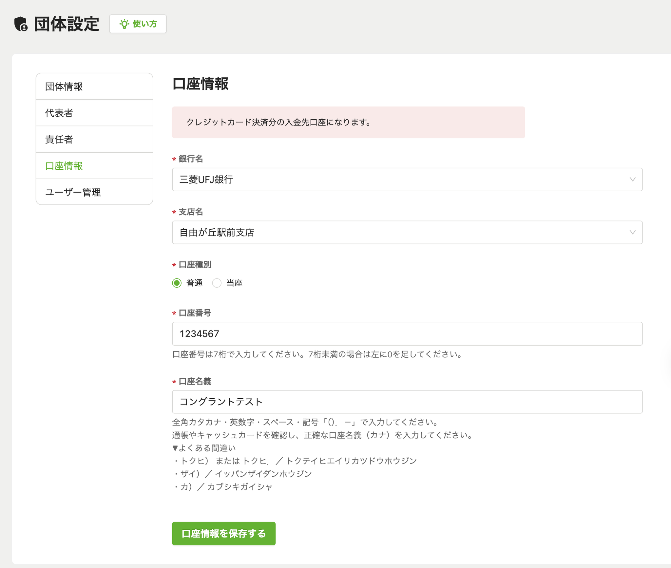The width and height of the screenshot is (671, 568).
Task: Open the 使い方 help button
Action: (x=138, y=24)
